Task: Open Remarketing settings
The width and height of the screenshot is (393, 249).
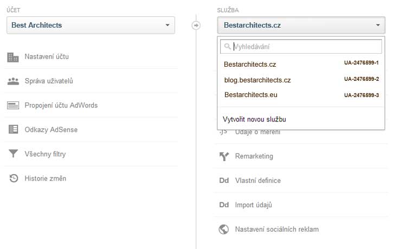Action: (254, 156)
